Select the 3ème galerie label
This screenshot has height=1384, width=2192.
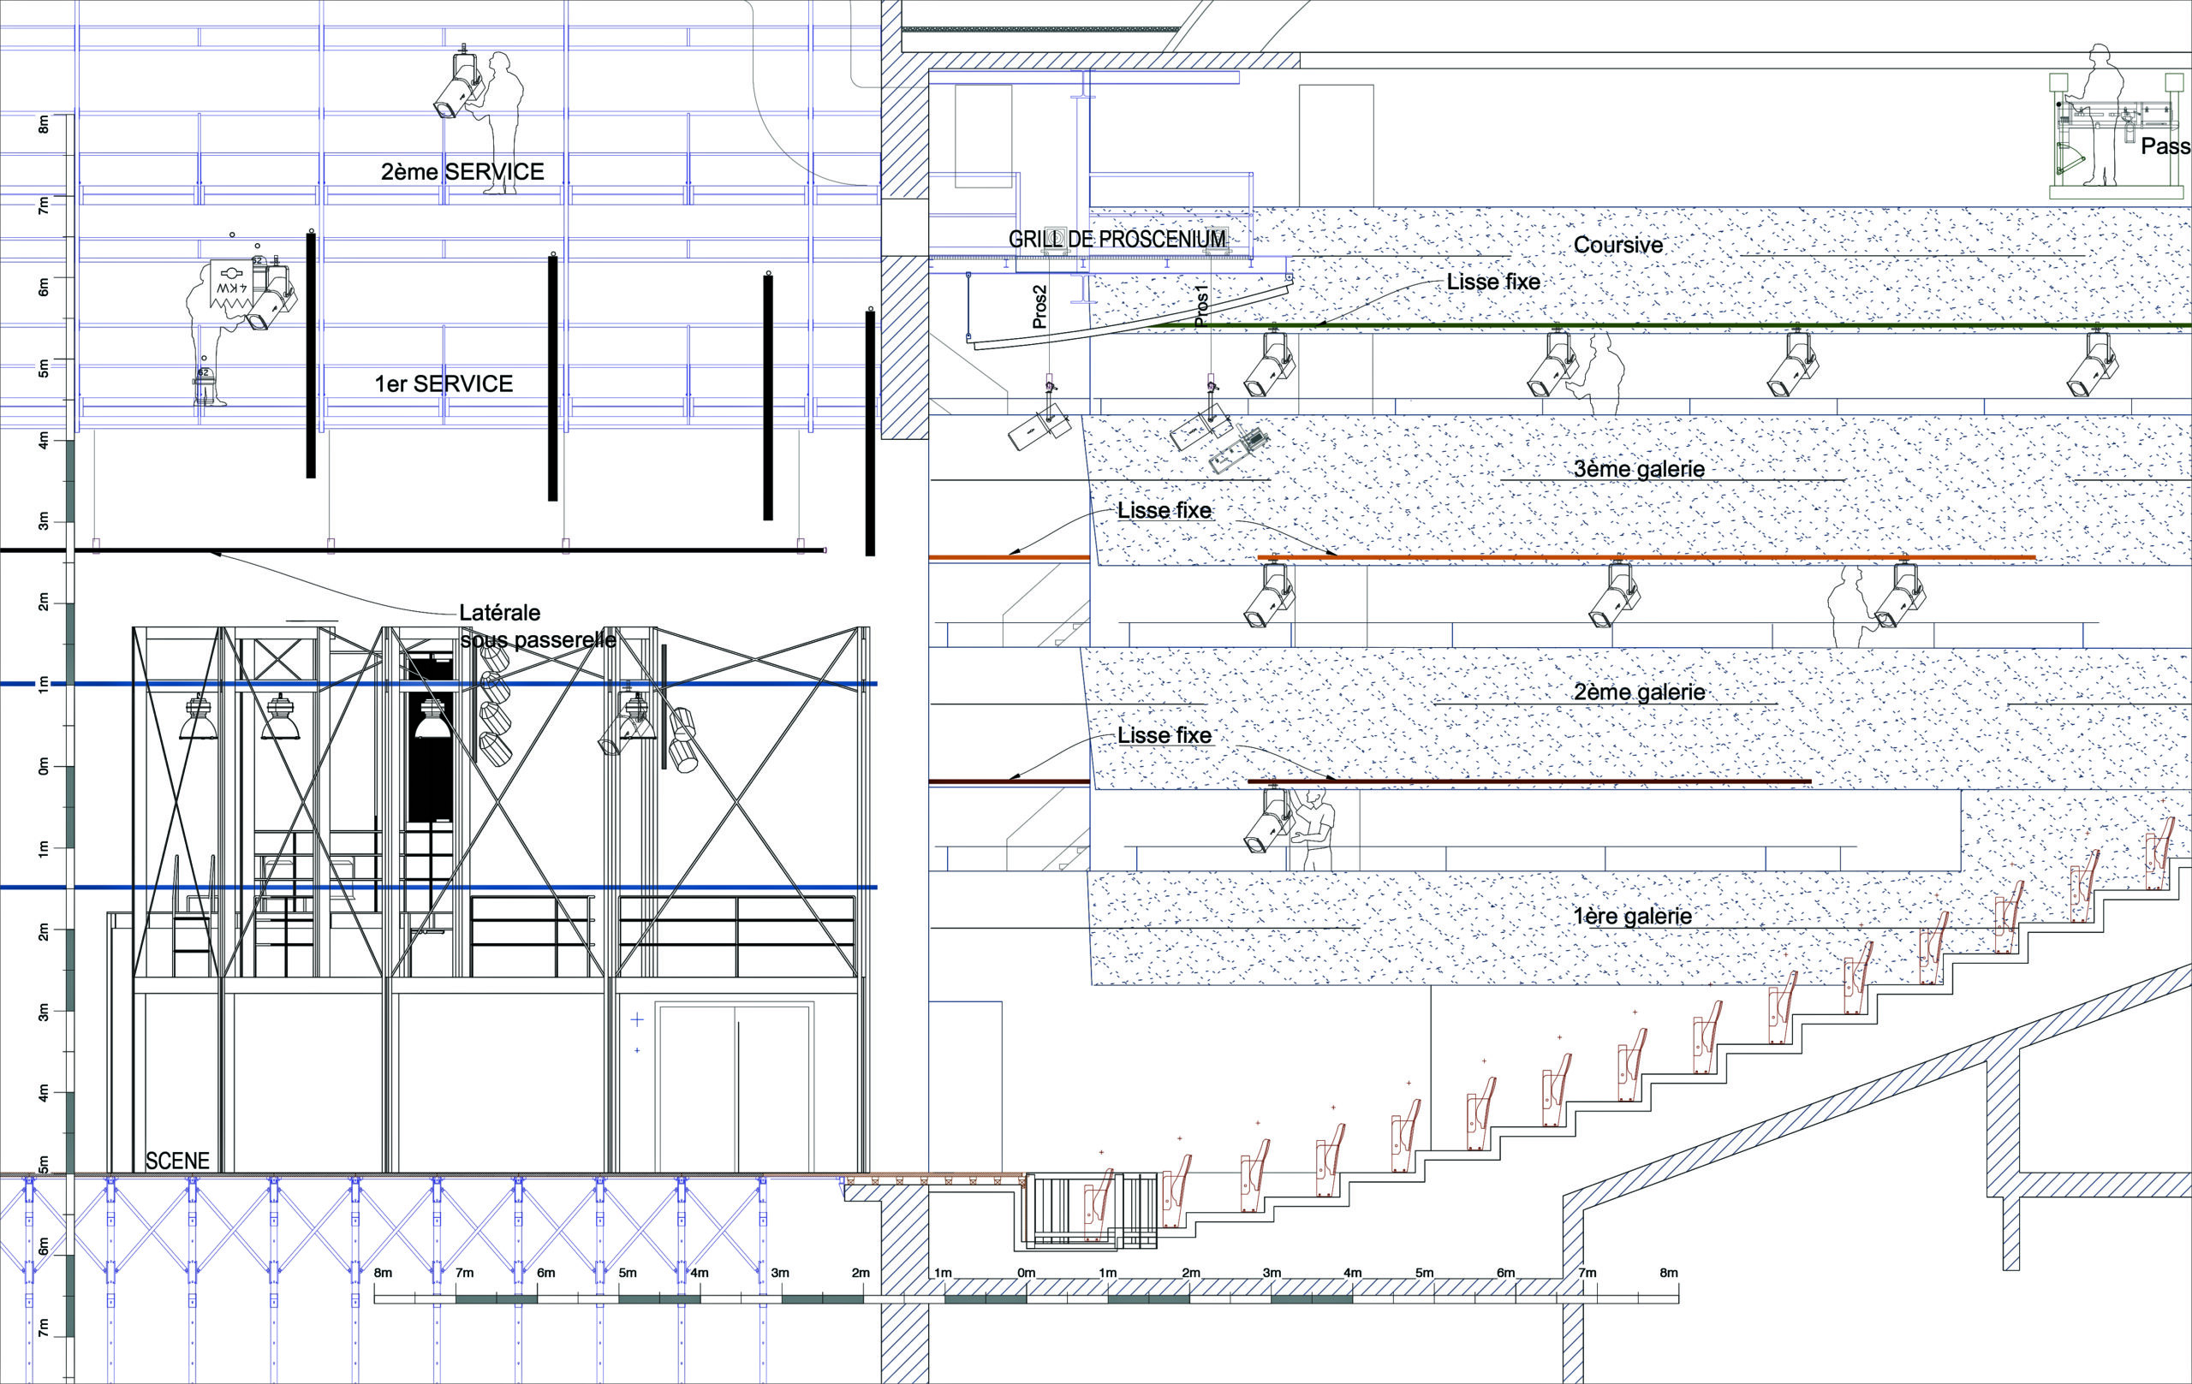(1639, 470)
